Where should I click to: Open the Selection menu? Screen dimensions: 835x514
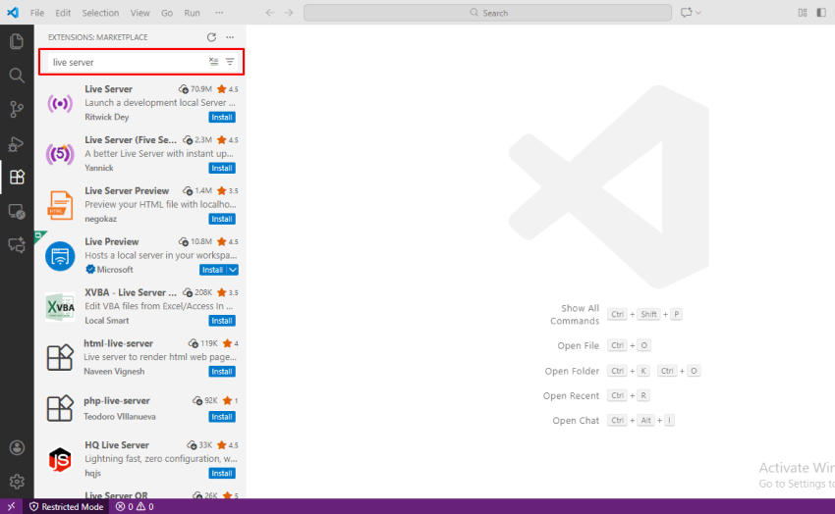click(x=100, y=13)
